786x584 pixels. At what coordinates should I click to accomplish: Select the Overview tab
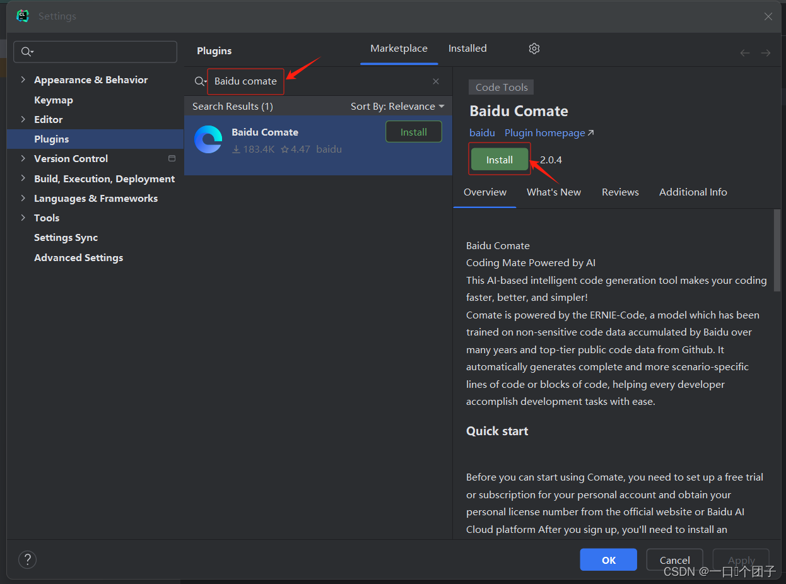click(485, 192)
